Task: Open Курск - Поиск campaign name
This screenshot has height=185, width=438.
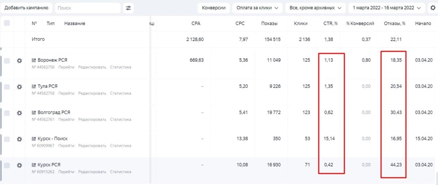Action: coord(53,139)
